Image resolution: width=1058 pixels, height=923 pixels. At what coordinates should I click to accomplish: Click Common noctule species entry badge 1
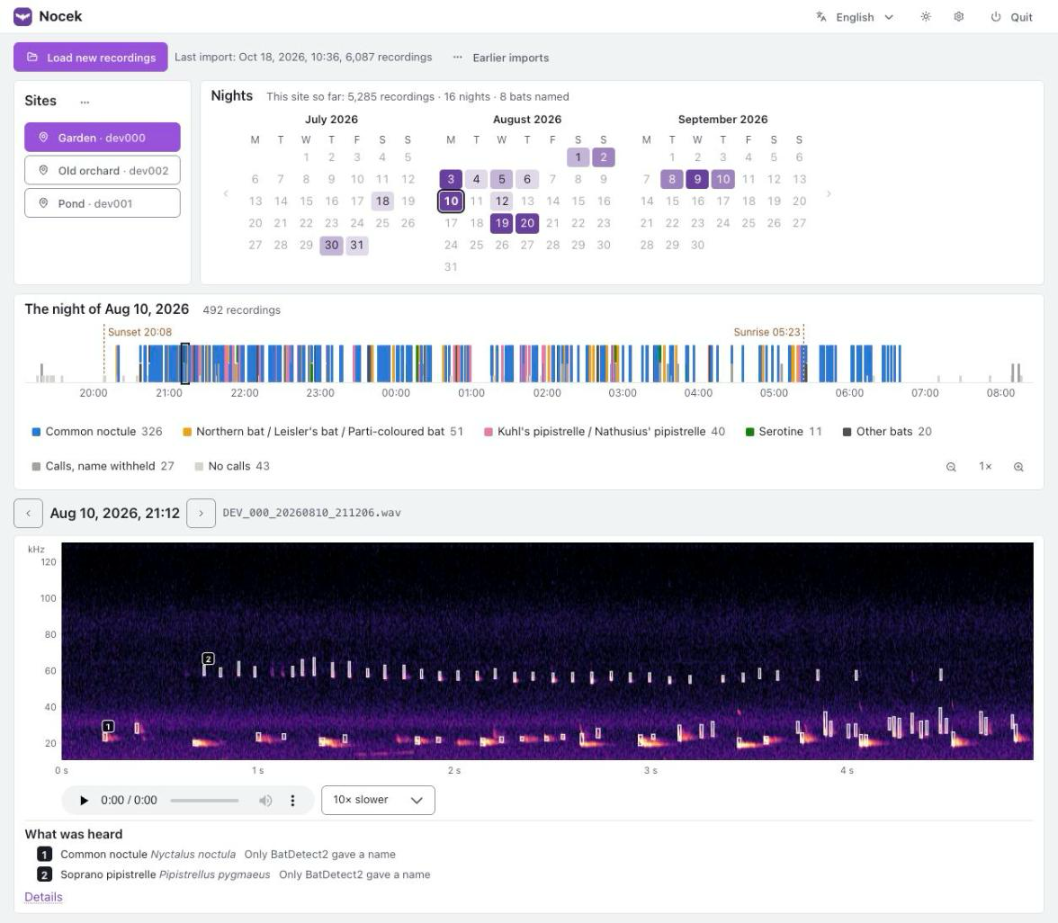44,855
